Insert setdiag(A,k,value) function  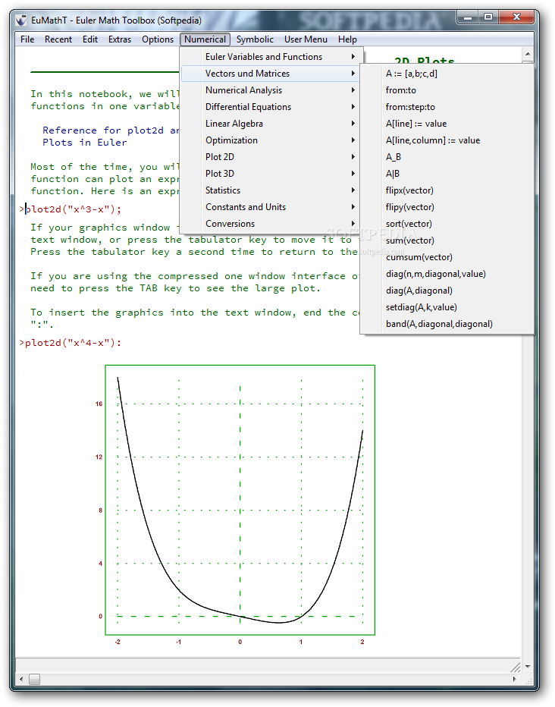pyautogui.click(x=447, y=307)
